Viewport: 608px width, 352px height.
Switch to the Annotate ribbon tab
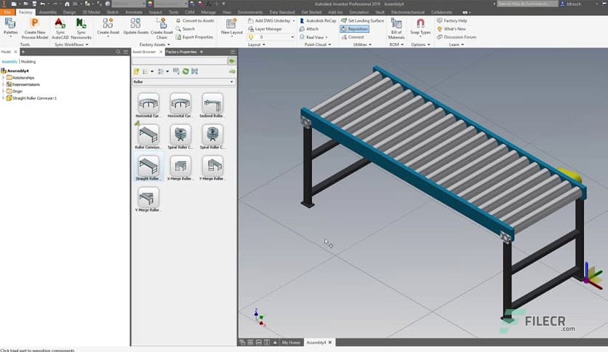[134, 12]
